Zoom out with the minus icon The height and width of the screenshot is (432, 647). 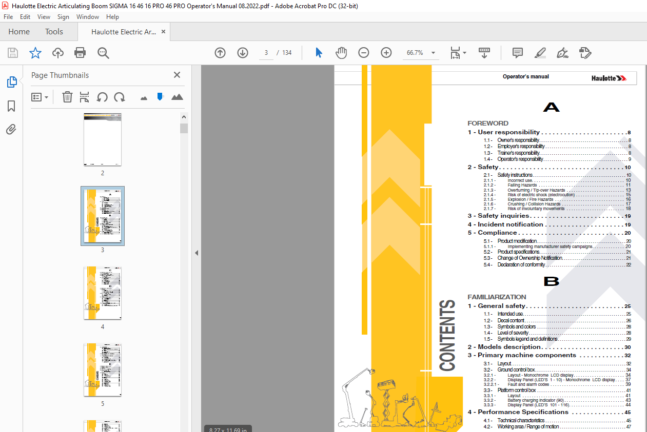click(x=364, y=53)
